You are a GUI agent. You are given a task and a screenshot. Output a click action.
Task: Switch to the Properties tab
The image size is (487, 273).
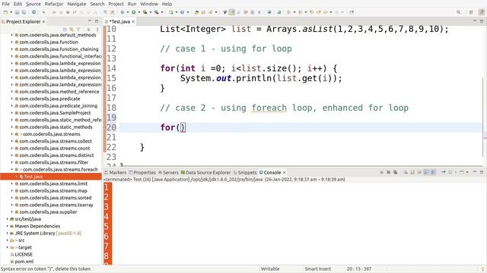coord(142,172)
